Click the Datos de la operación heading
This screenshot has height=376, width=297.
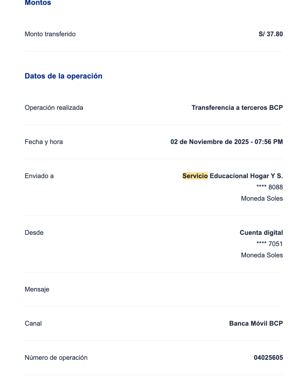click(x=64, y=76)
